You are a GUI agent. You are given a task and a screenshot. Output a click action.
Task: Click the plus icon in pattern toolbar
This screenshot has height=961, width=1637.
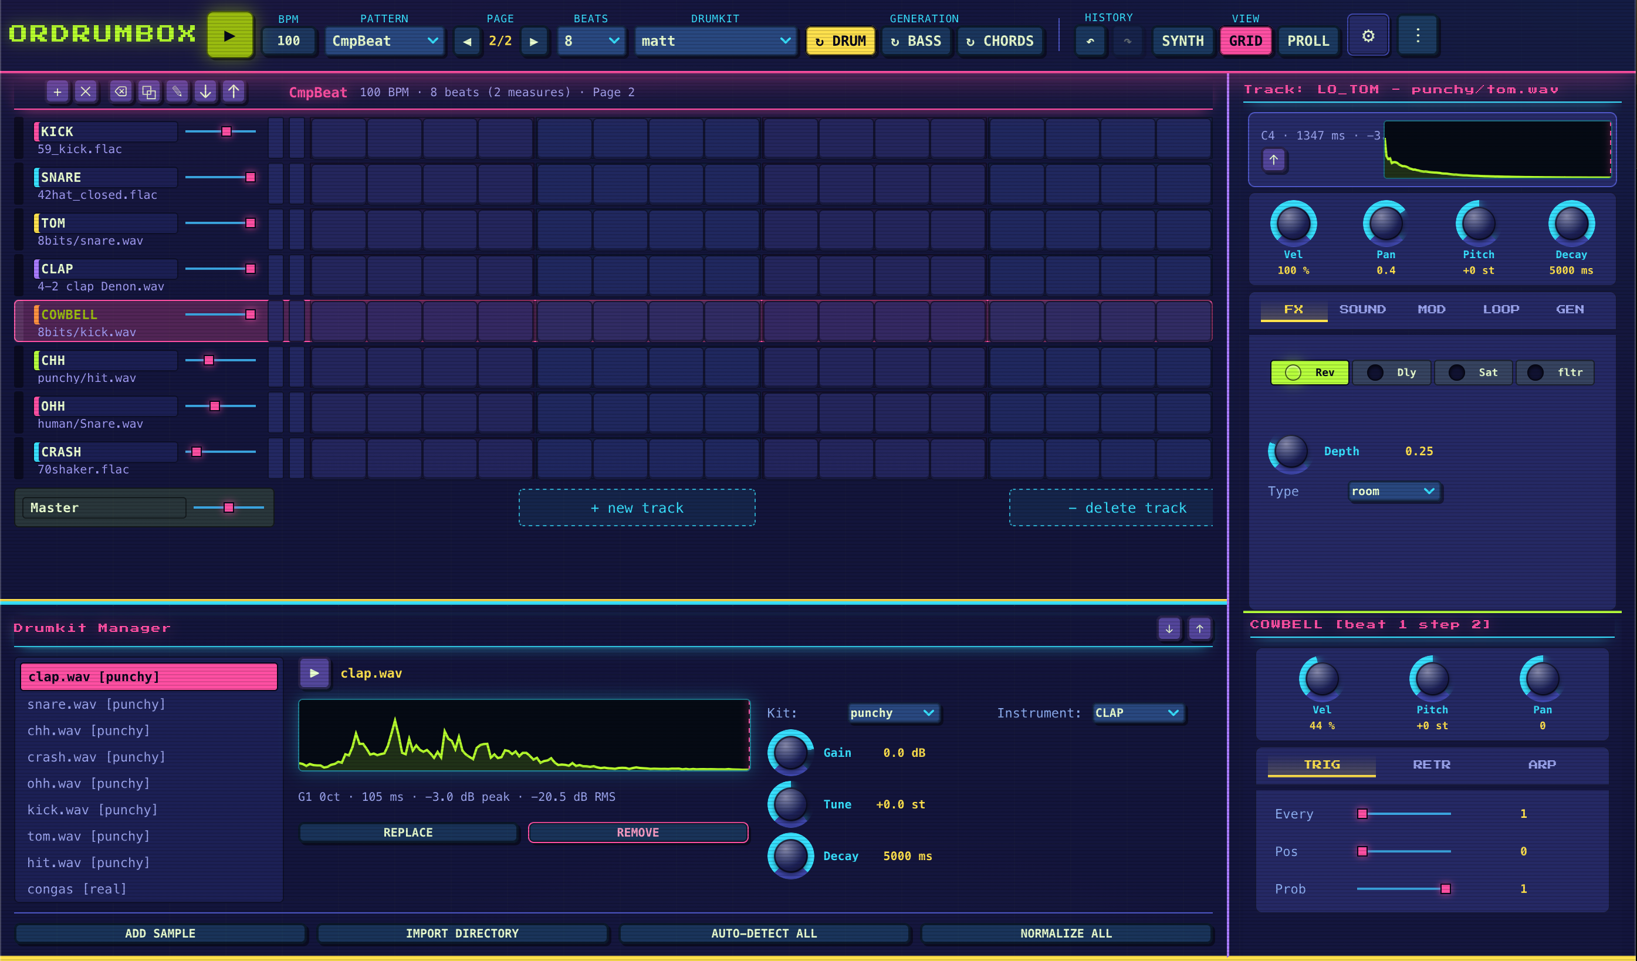57,92
